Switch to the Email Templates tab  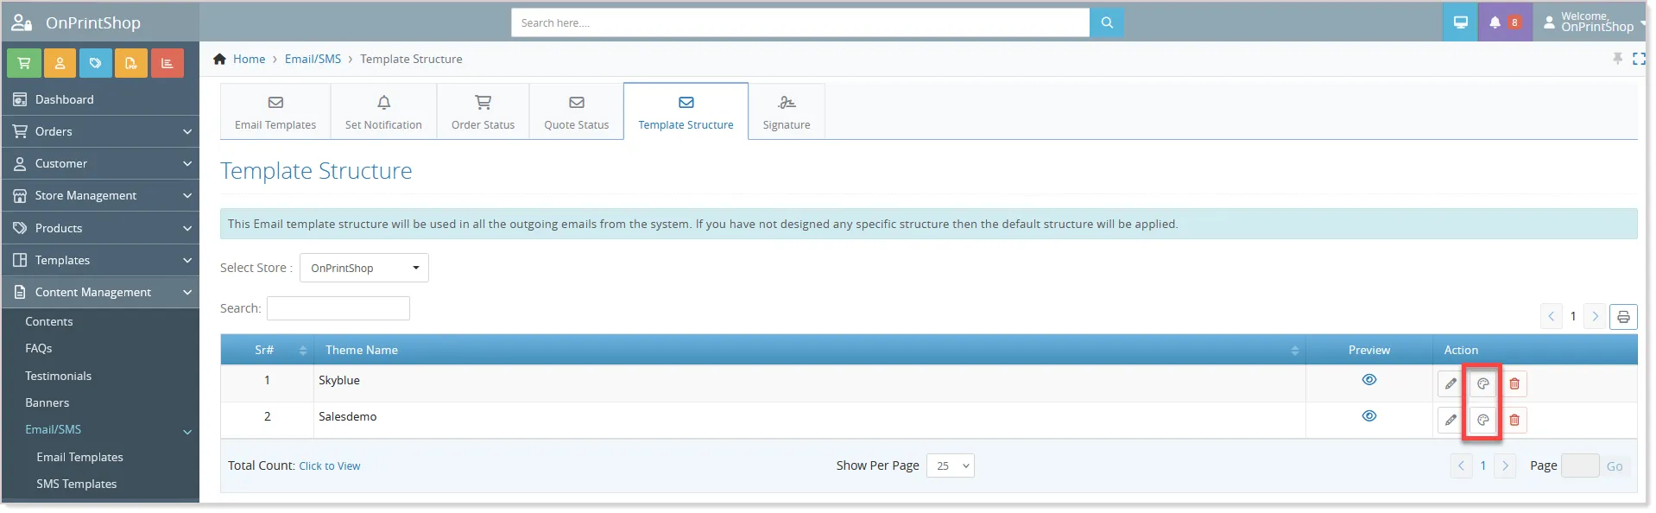click(275, 112)
